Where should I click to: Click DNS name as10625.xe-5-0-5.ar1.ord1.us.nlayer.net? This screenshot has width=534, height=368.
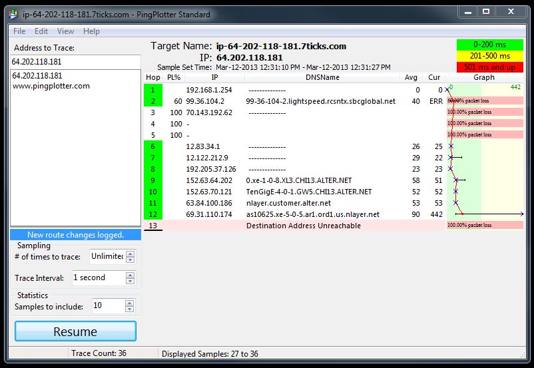pyautogui.click(x=313, y=214)
